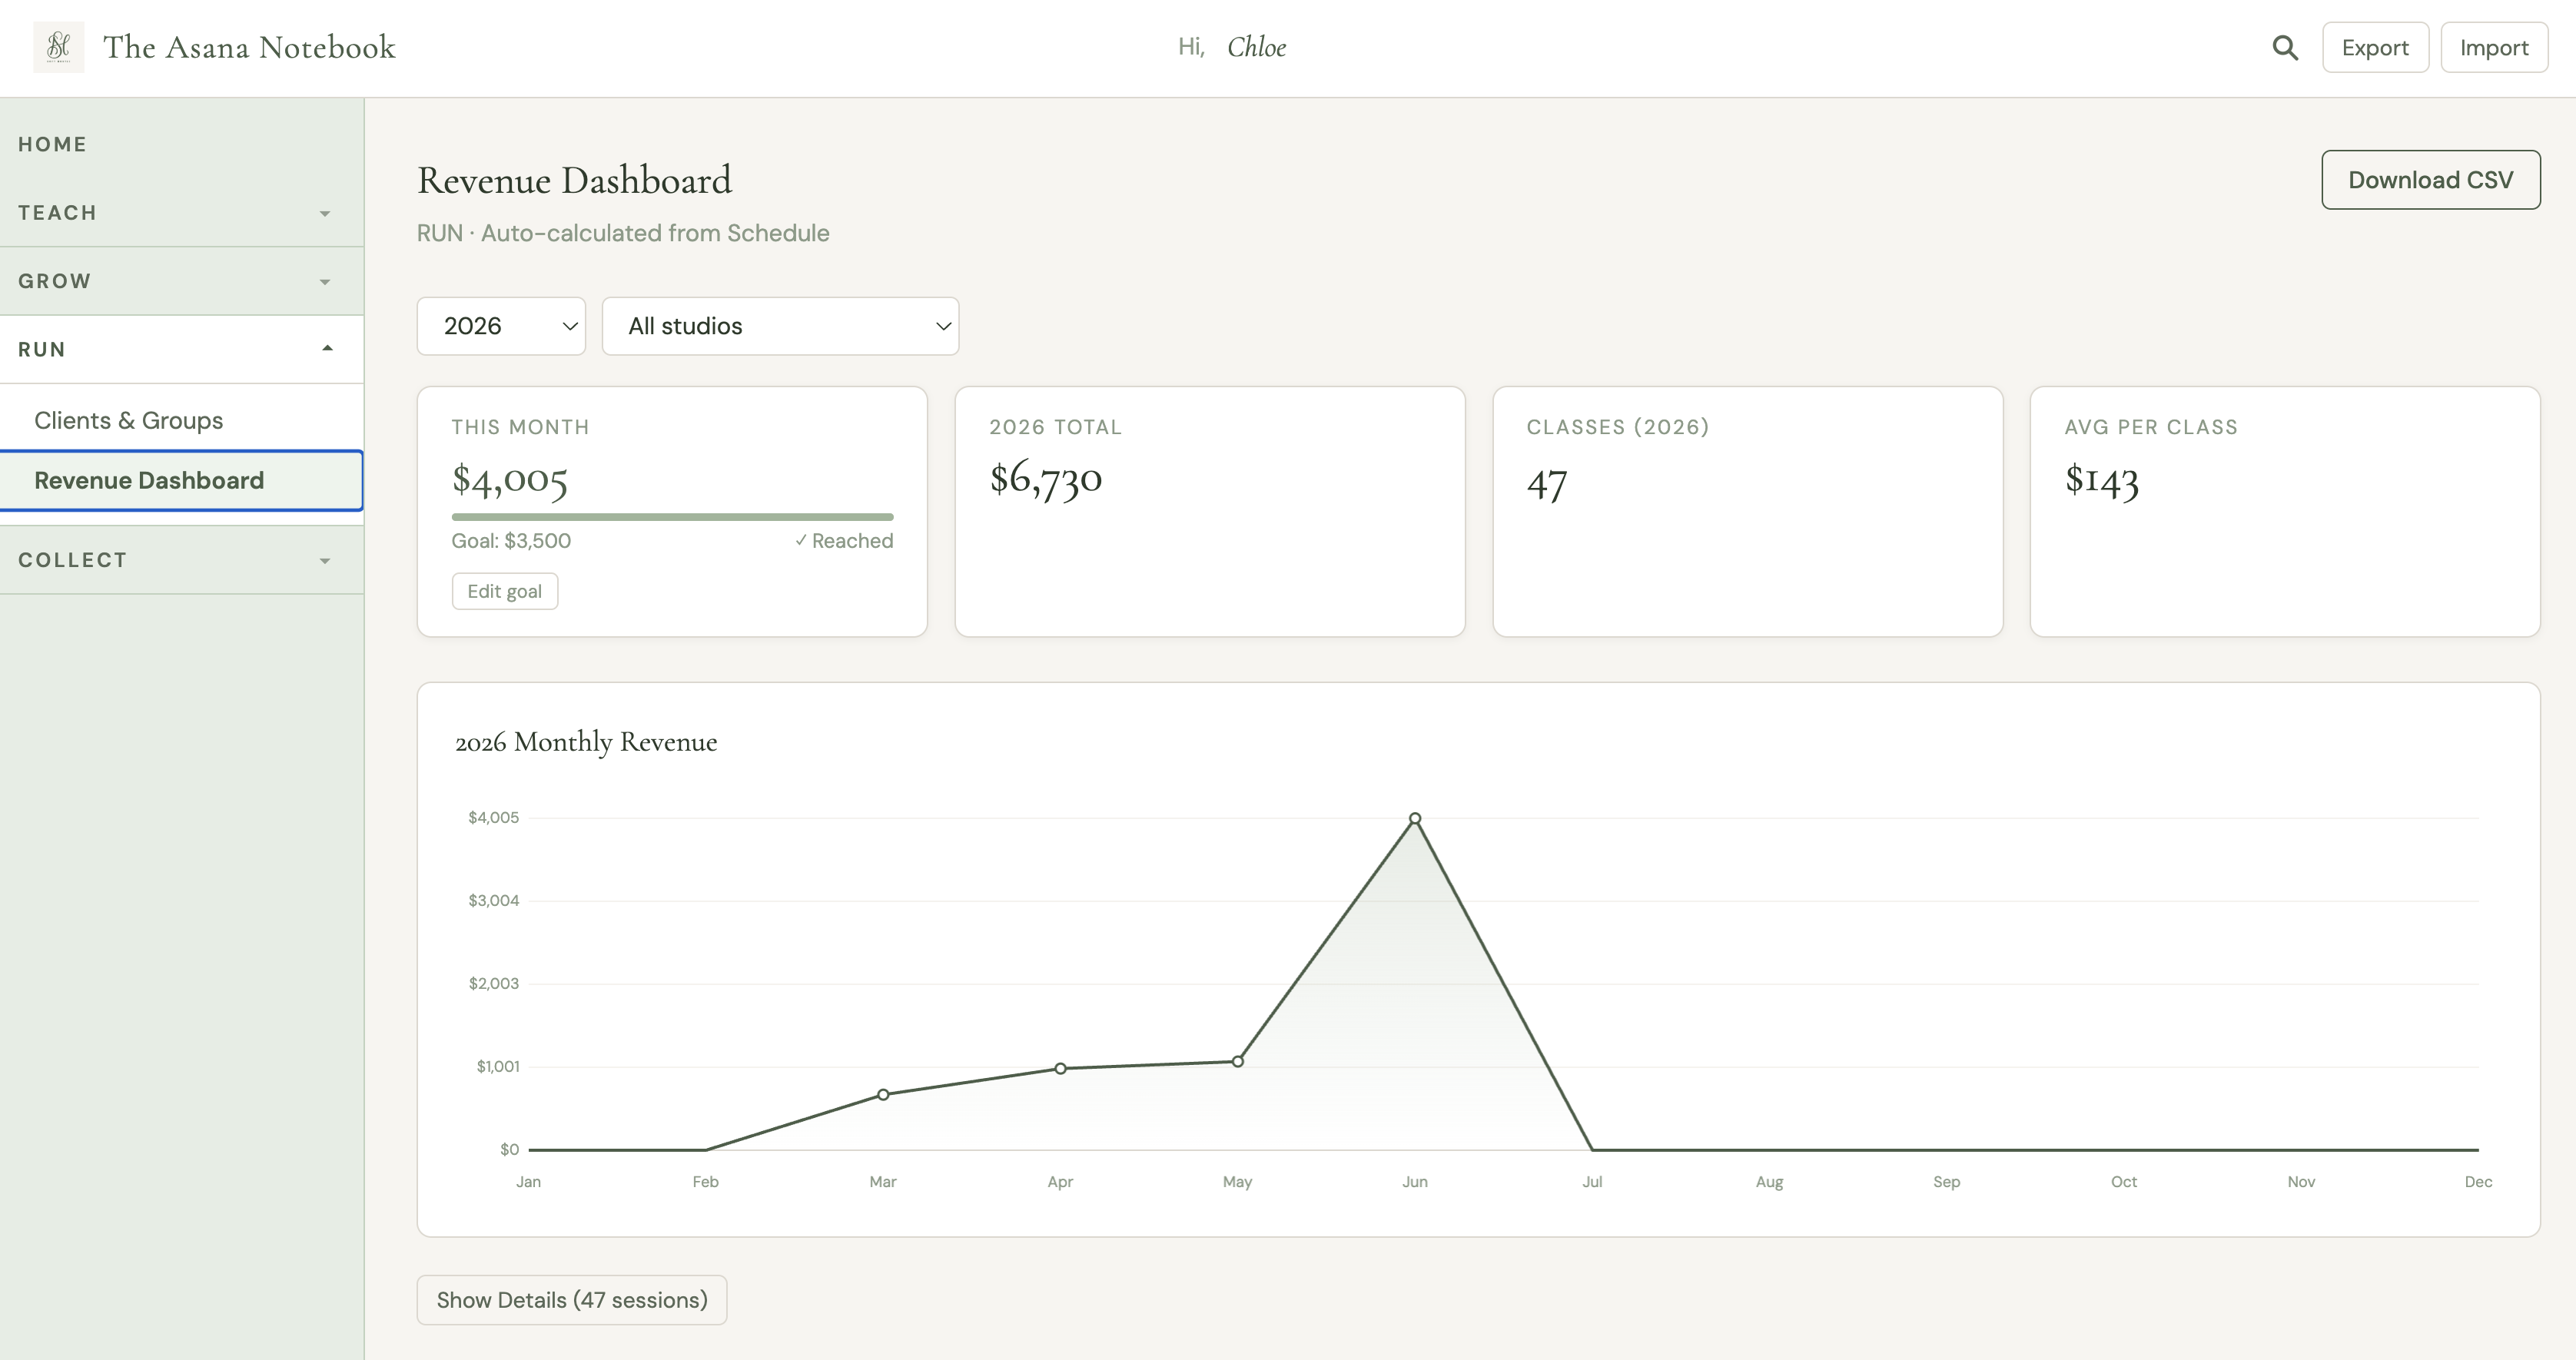Click 'RUN · Auto-calculated from Schedule' subtitle

pyautogui.click(x=623, y=233)
